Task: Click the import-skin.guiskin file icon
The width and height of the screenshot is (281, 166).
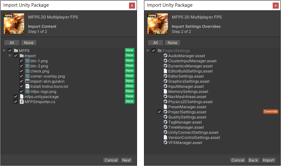Action: (x=27, y=81)
